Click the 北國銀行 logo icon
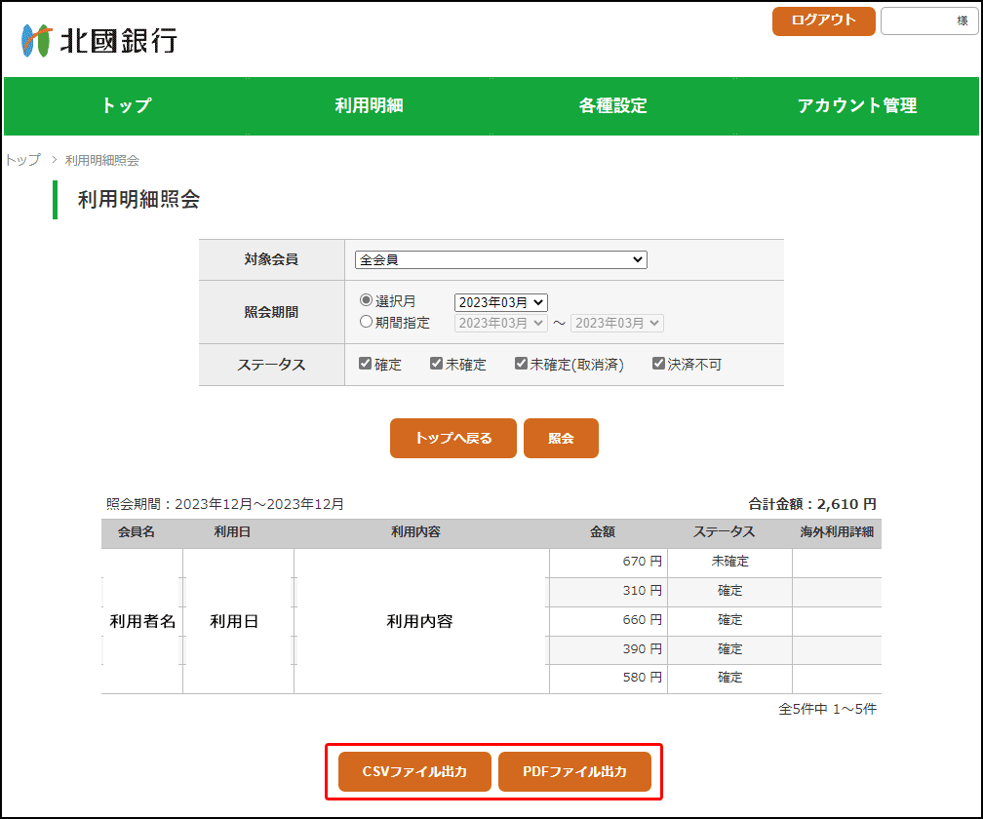The width and height of the screenshot is (983, 819). [x=36, y=40]
